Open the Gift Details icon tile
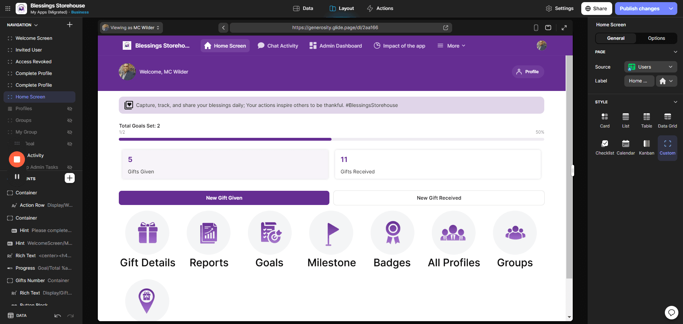Viewport: 683px width, 324px height. tap(147, 233)
